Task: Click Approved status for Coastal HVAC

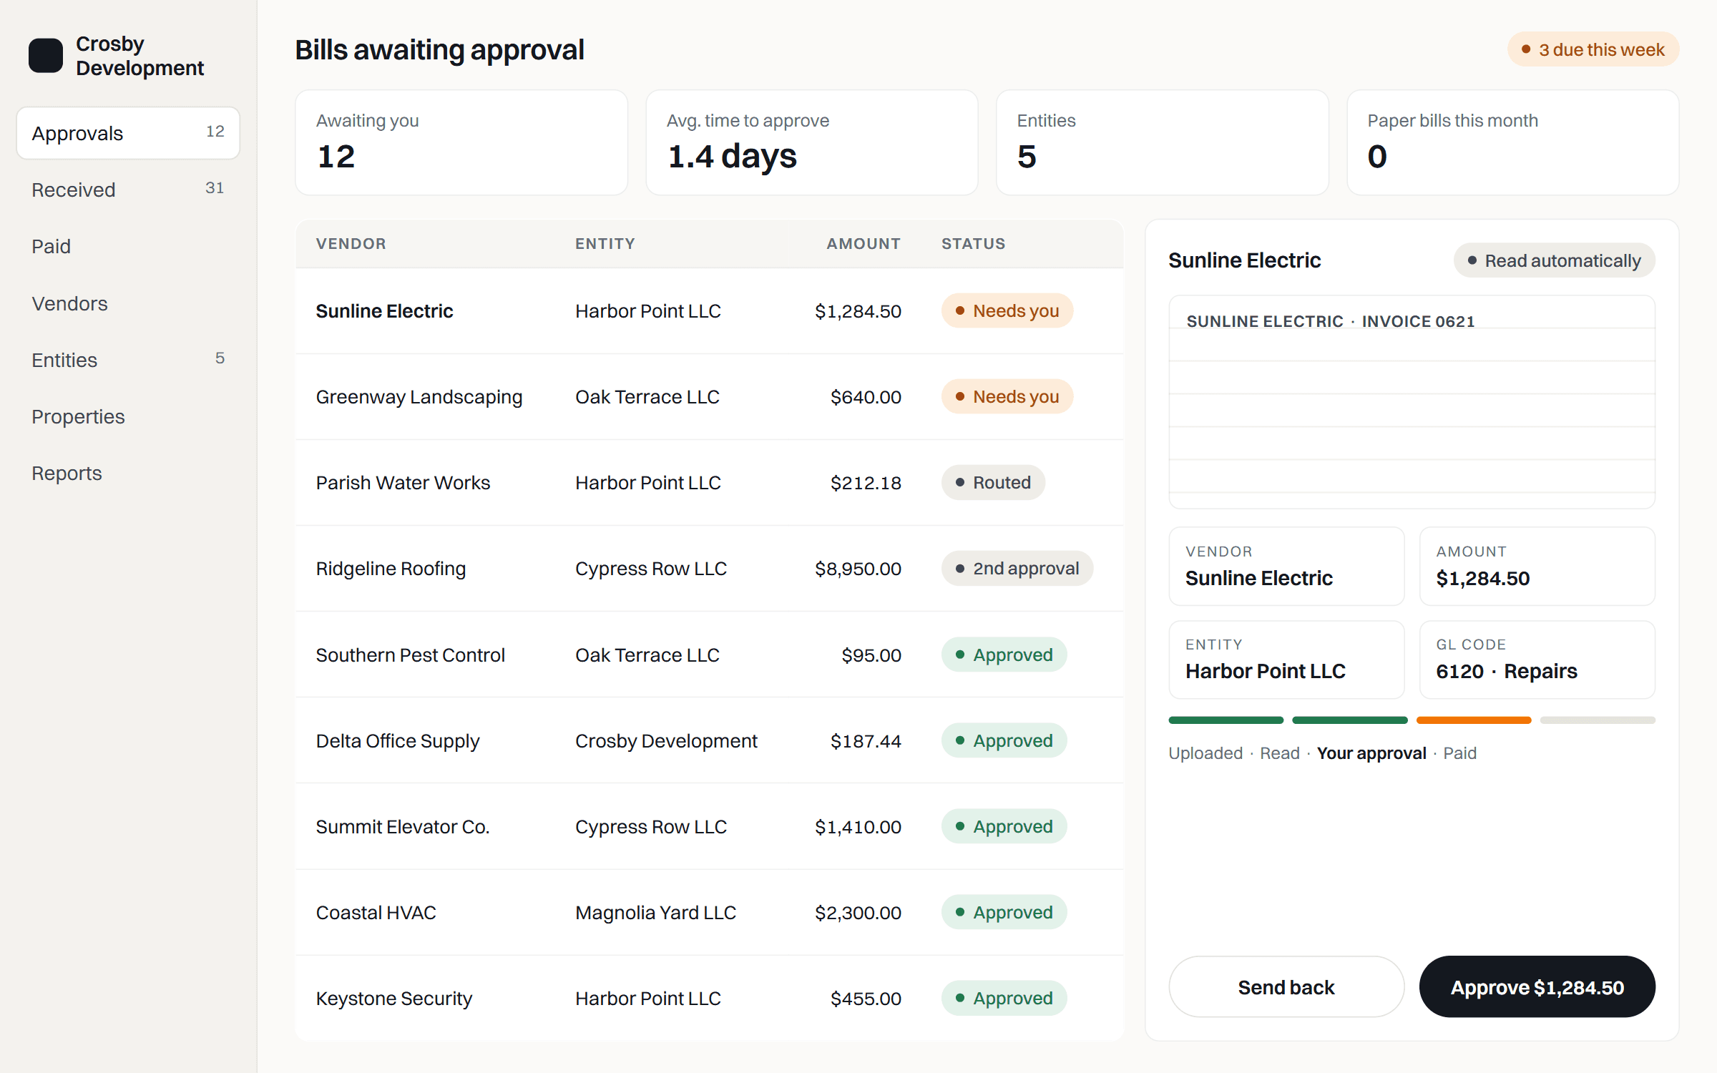Action: click(x=1004, y=912)
